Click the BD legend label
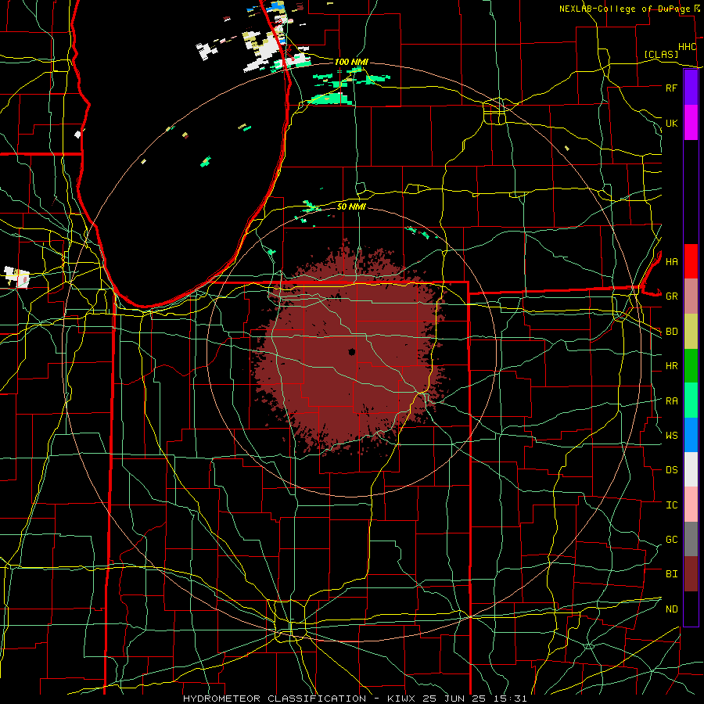Screen dimensions: 704x704 (x=671, y=332)
